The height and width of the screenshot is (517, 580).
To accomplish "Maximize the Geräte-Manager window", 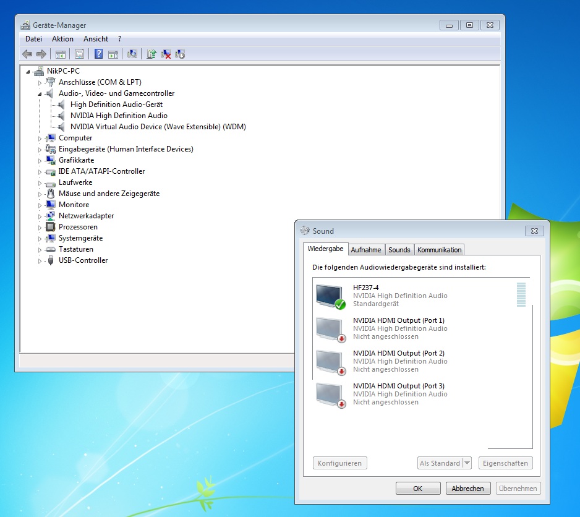I will [469, 25].
